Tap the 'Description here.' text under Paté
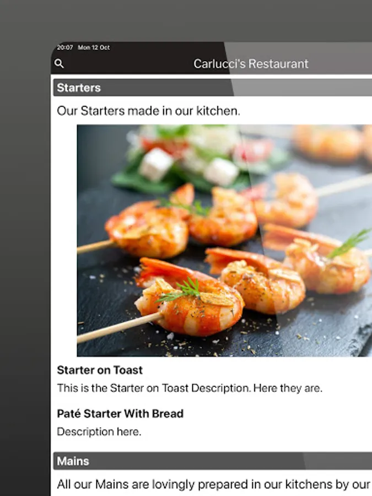372x496 pixels. [x=99, y=432]
